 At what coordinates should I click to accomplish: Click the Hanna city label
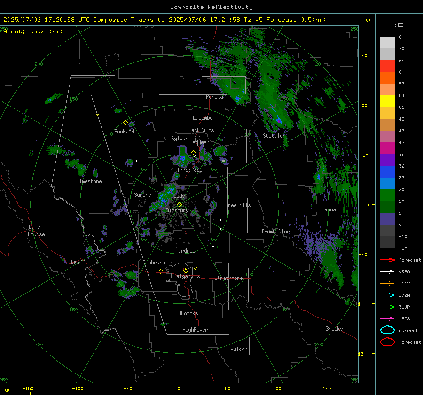click(329, 209)
